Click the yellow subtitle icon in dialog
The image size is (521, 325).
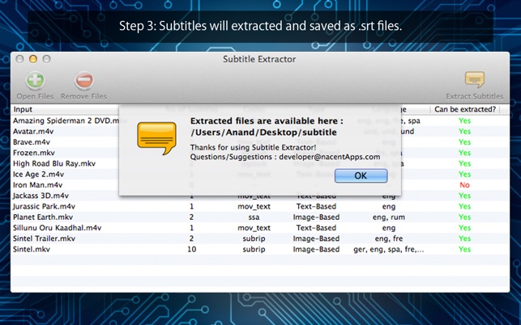[156, 137]
